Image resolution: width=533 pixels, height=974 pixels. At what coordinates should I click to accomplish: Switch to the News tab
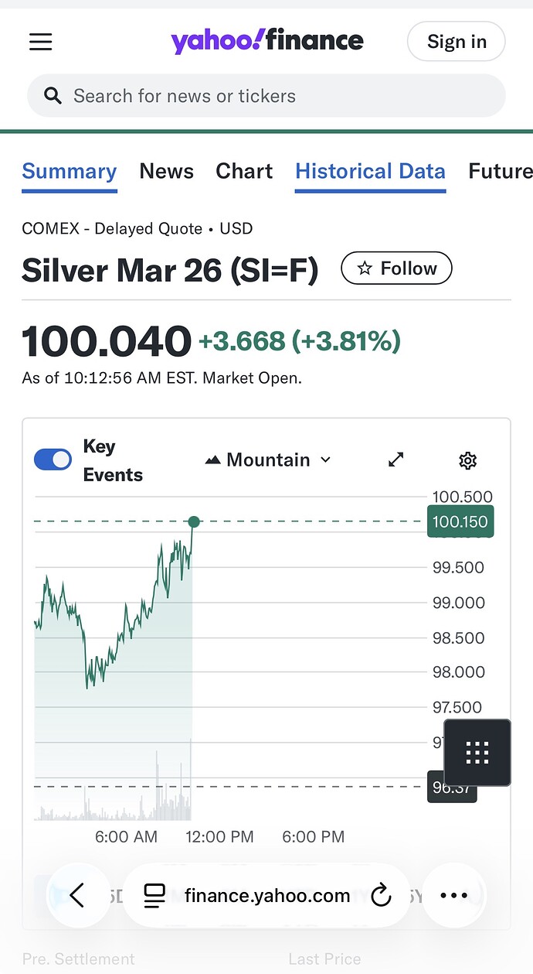(166, 171)
